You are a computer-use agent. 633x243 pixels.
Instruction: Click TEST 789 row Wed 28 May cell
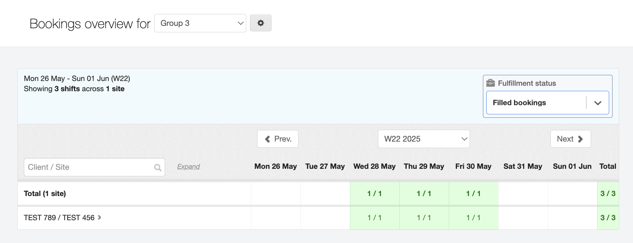(374, 218)
